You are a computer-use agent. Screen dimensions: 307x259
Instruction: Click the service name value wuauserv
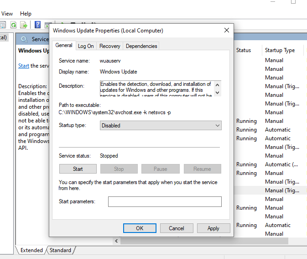click(x=110, y=61)
